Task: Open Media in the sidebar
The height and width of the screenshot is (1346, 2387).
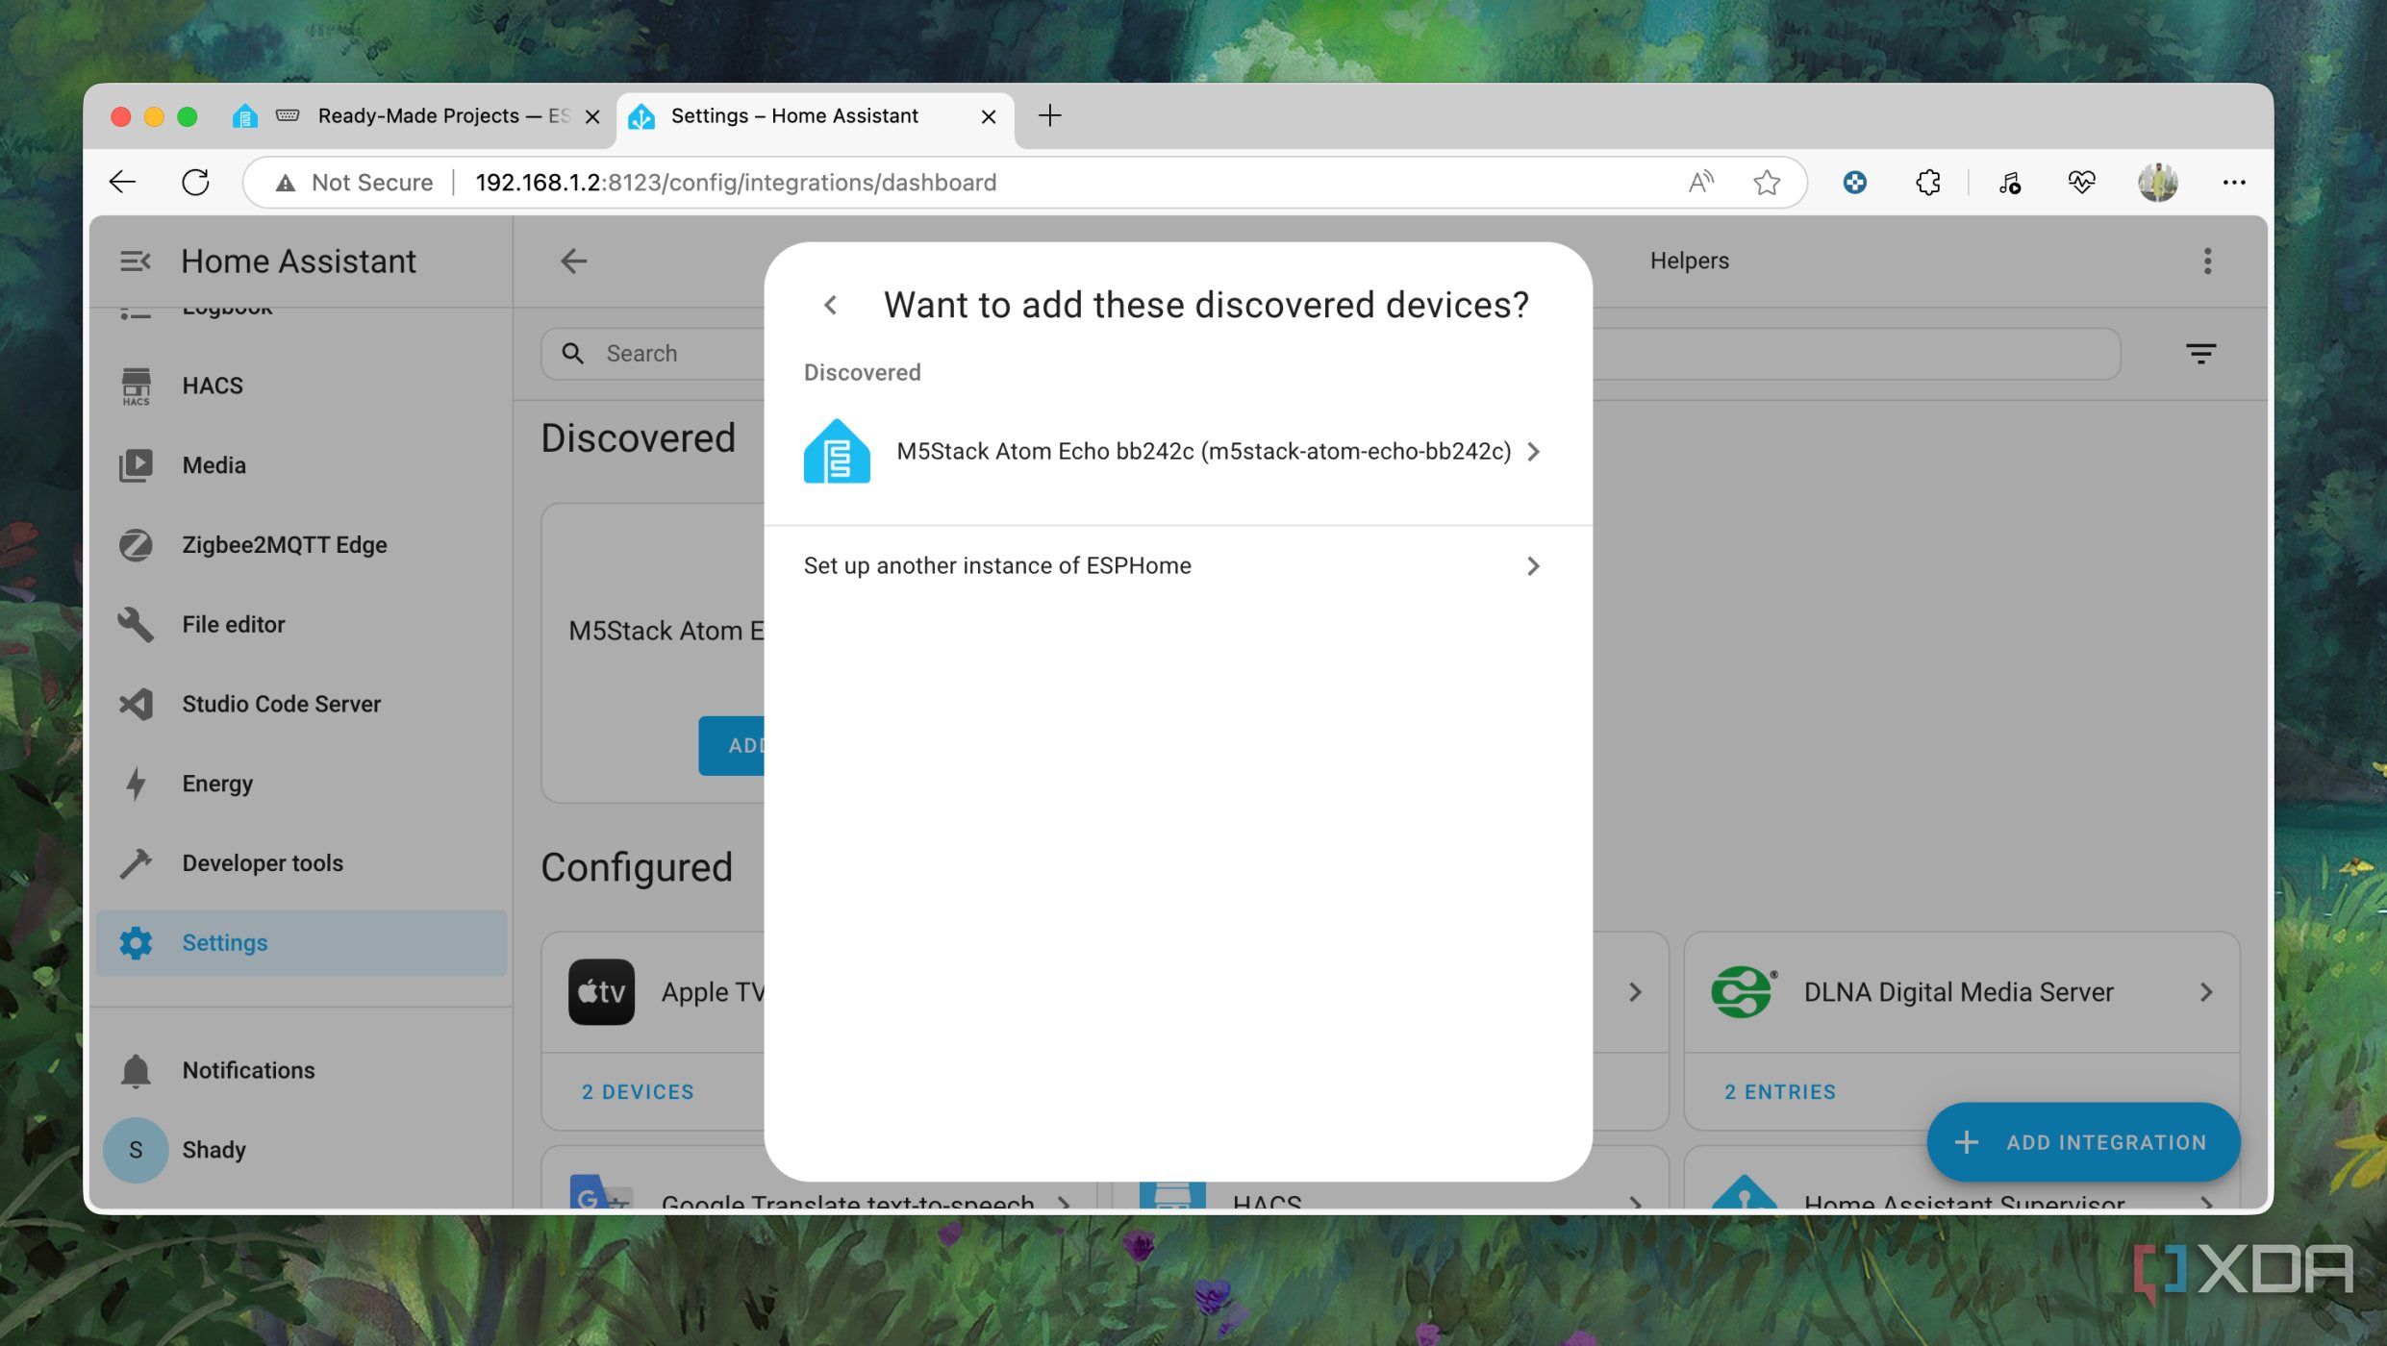Action: [x=301, y=465]
